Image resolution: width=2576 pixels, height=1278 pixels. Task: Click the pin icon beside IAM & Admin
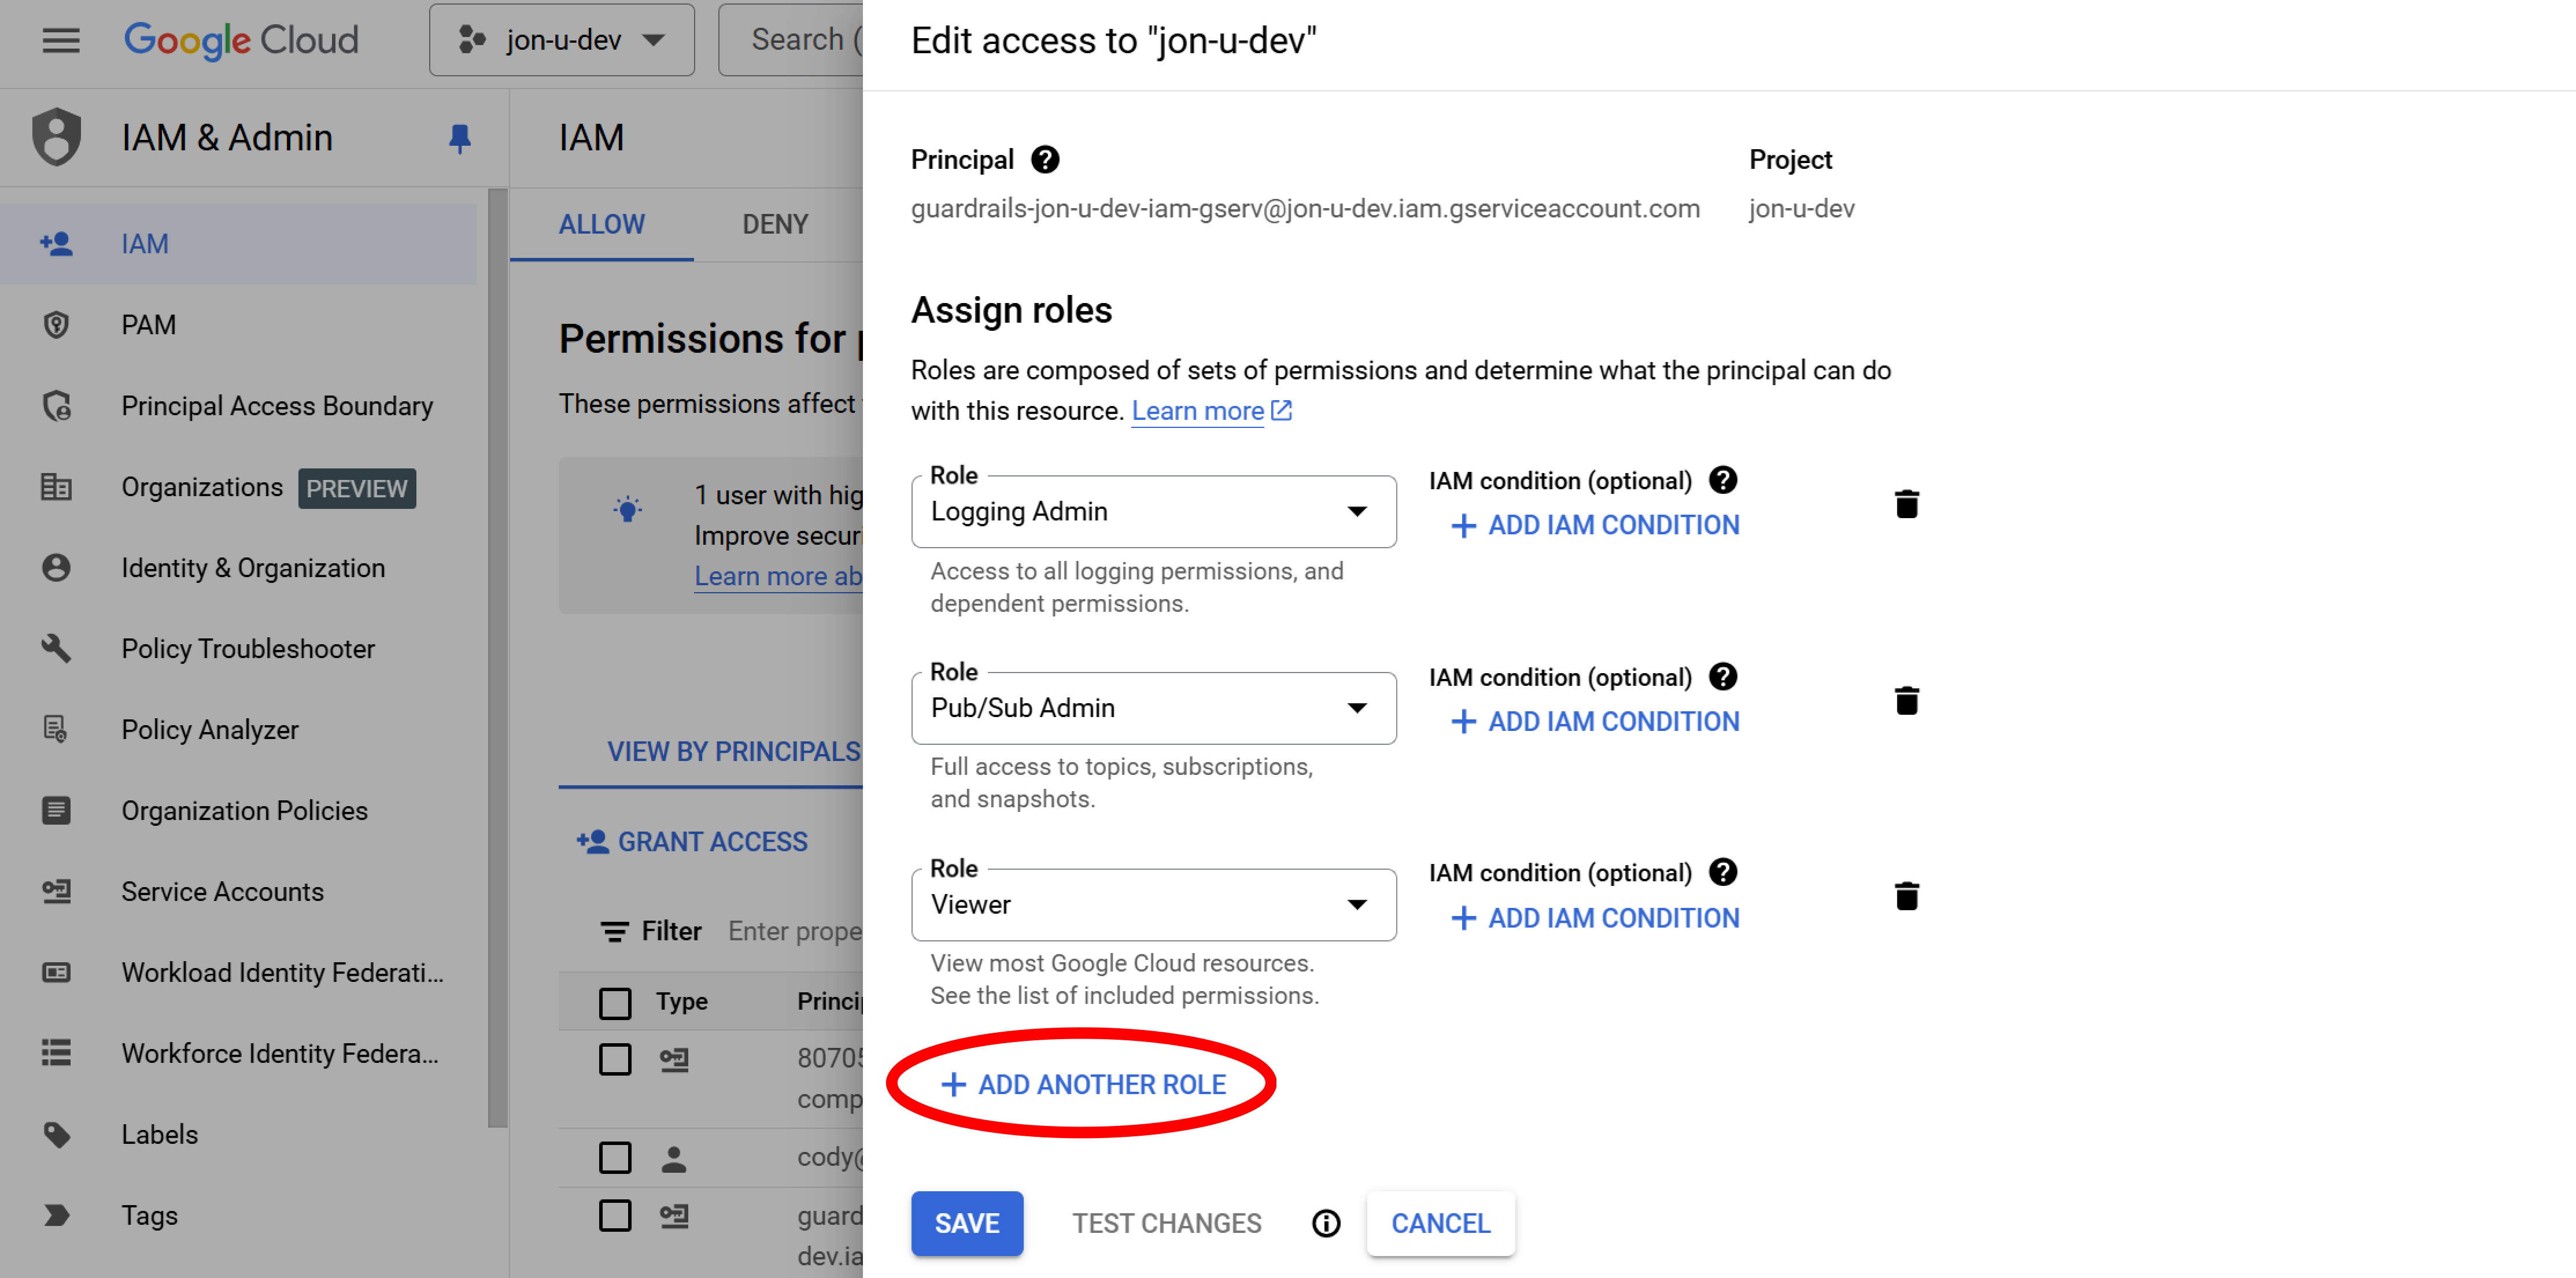tap(459, 138)
